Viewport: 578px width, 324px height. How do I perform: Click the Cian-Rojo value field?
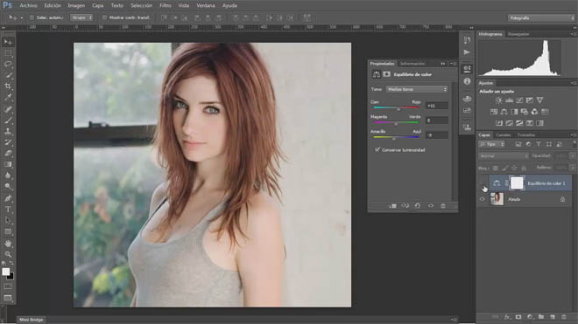437,106
